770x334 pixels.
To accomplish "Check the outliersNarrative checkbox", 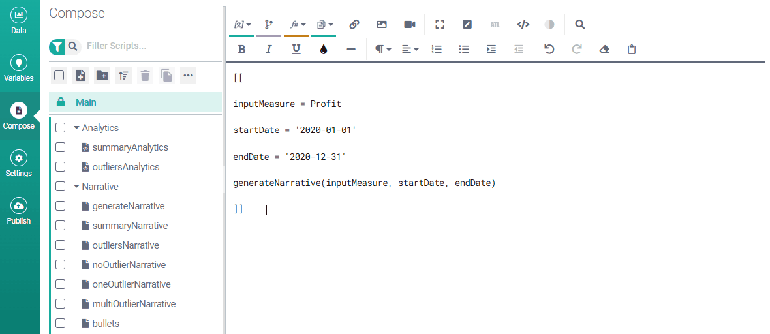I will click(x=61, y=245).
